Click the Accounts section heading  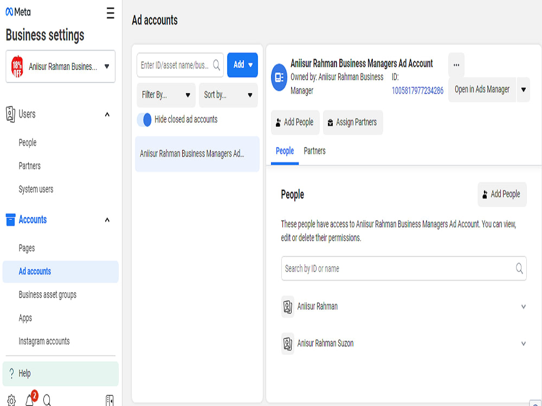coord(33,220)
